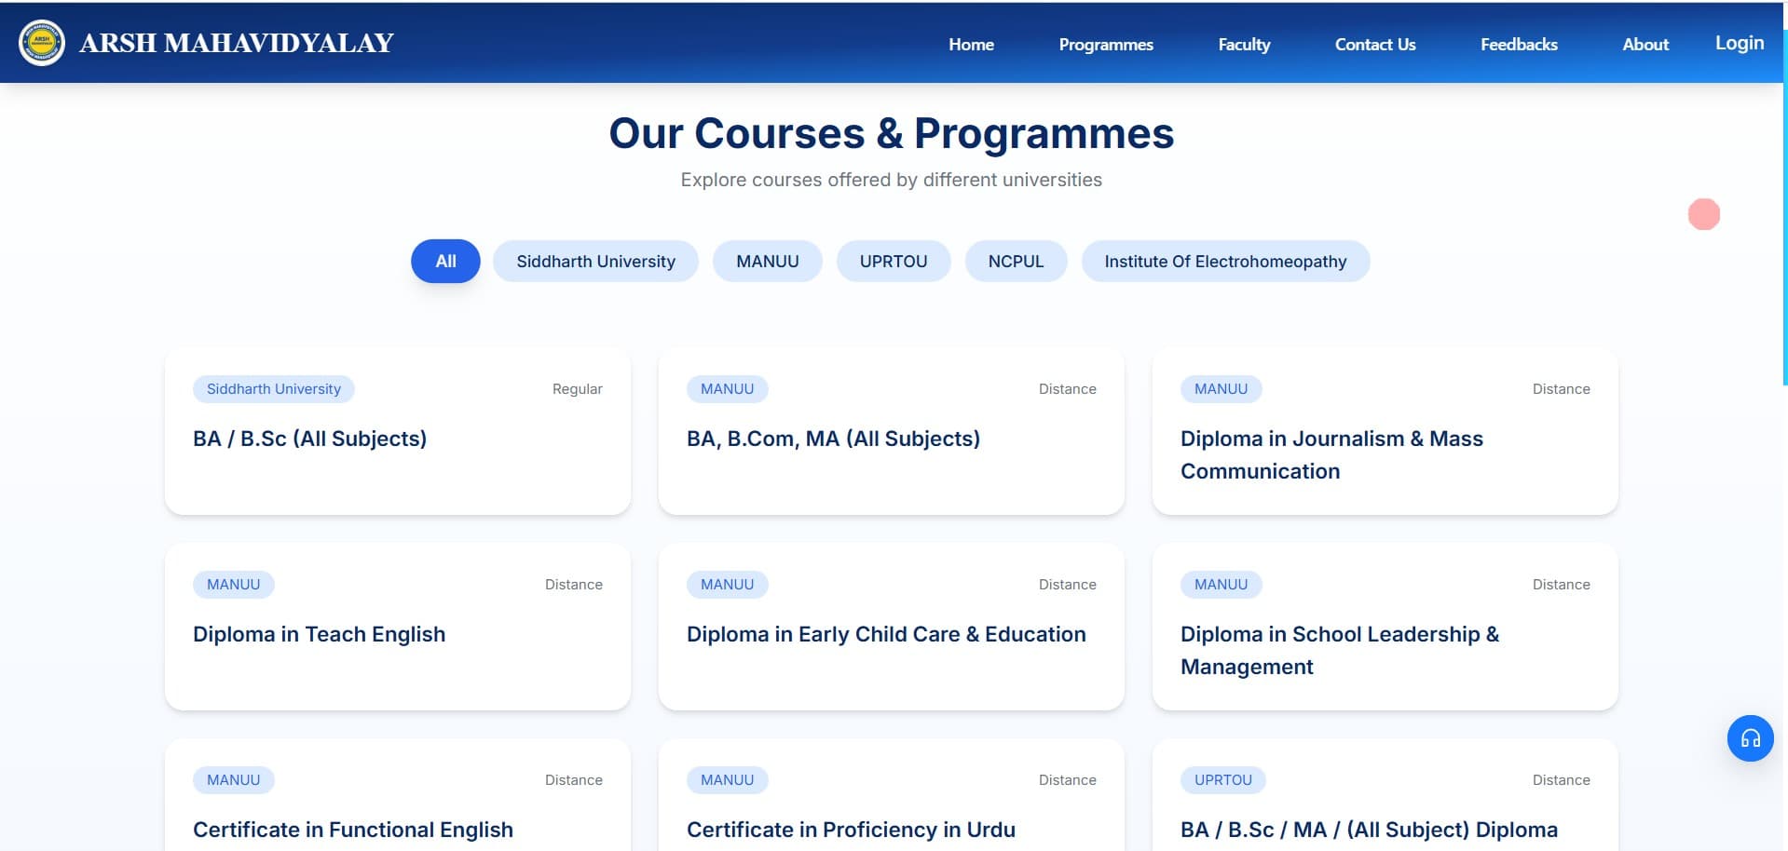Click the Explore courses offered subtitle
This screenshot has width=1788, height=851.
click(x=891, y=180)
